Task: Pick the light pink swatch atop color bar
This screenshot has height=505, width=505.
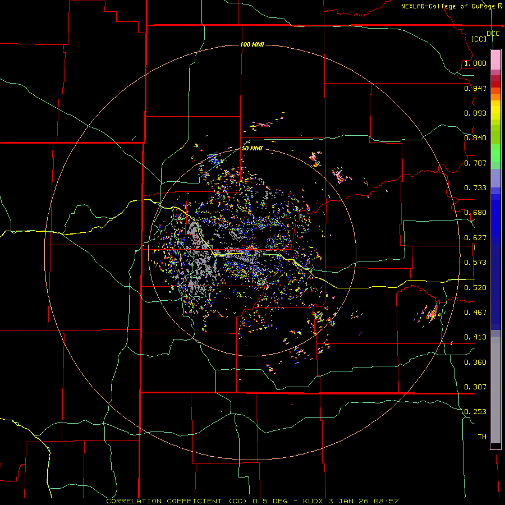Action: (495, 59)
